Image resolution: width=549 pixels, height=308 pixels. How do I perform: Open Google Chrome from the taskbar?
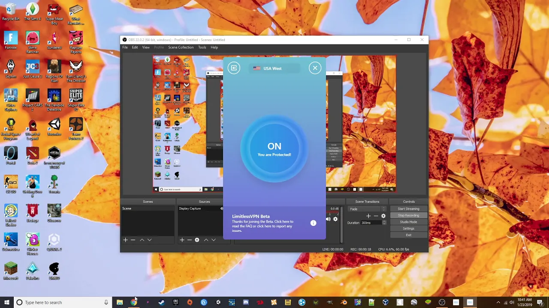pos(134,302)
